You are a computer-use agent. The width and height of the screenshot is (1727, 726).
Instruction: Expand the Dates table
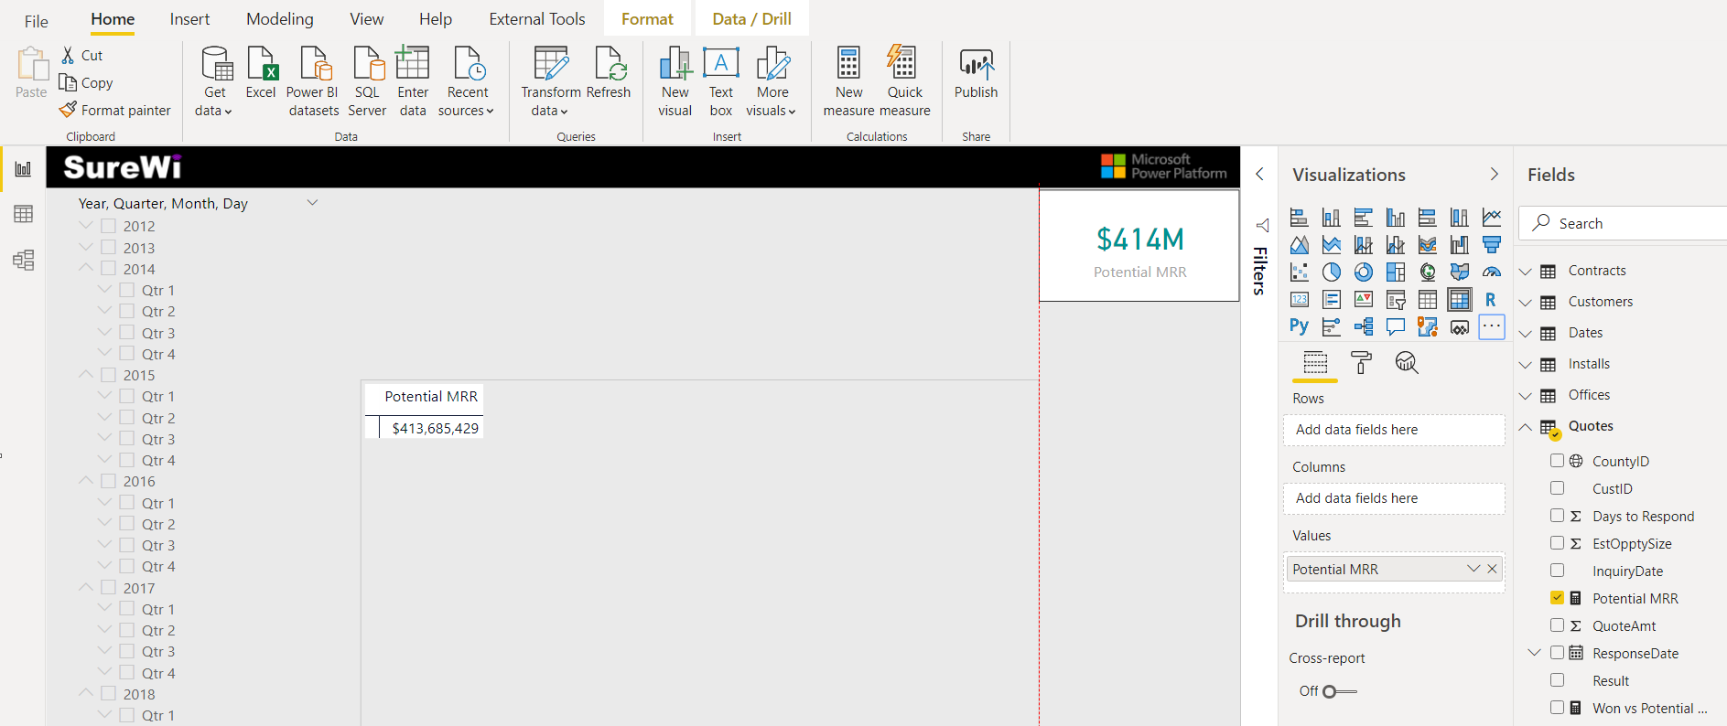pos(1526,334)
